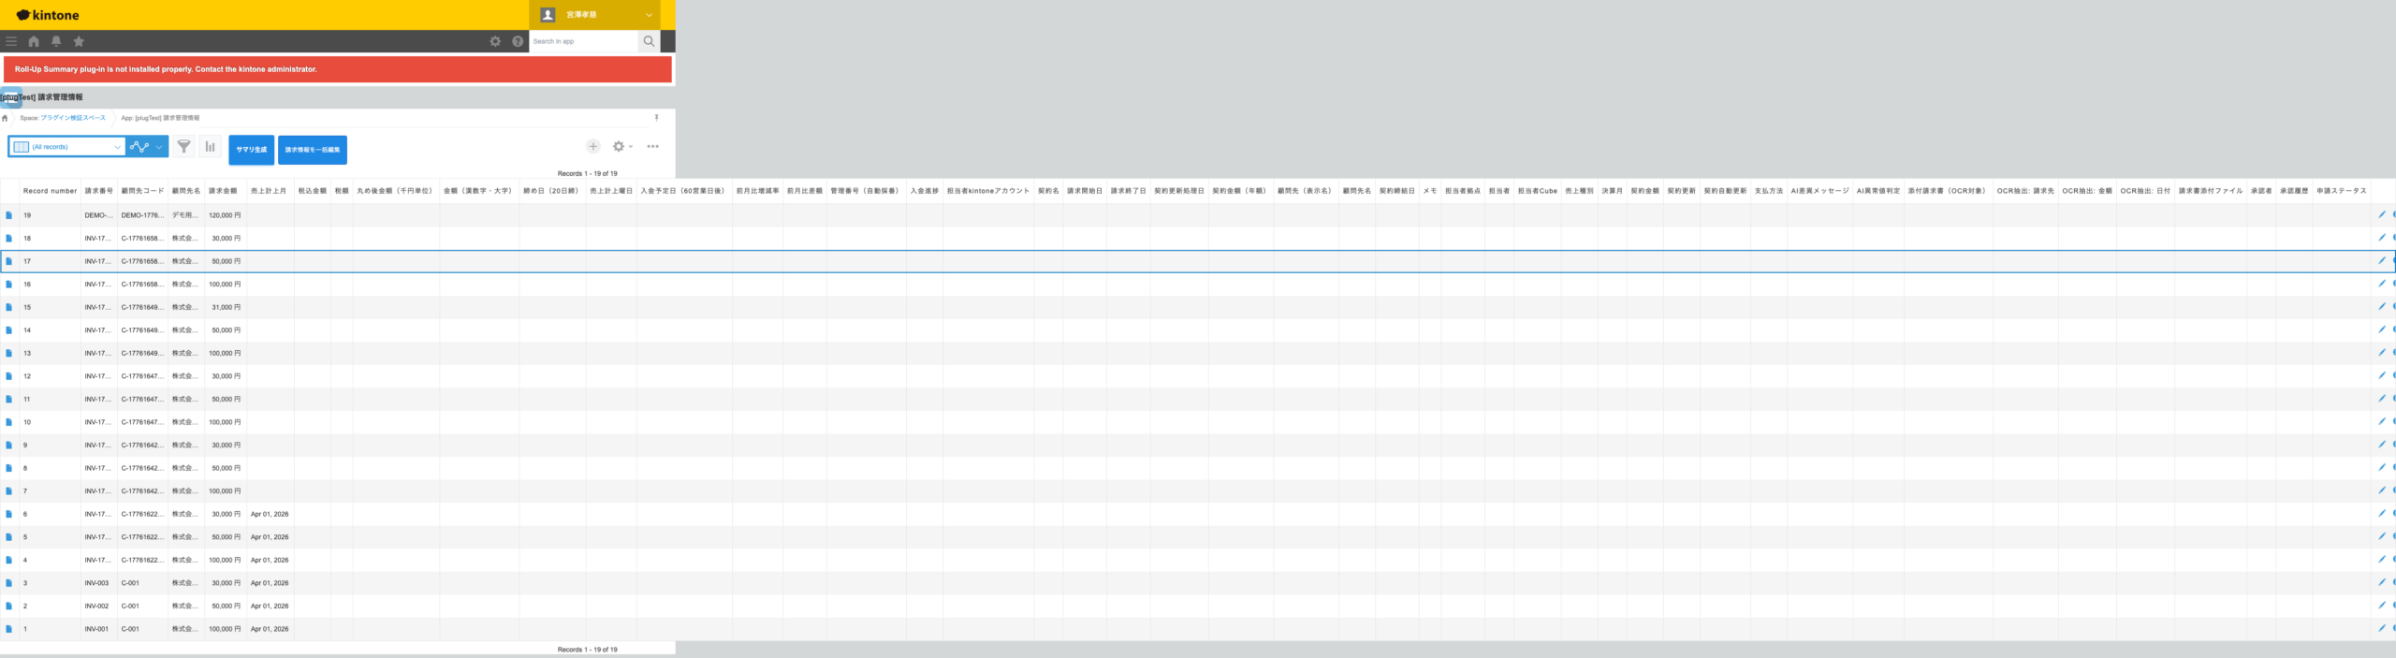Open record 19 details document icon

[x=9, y=215]
